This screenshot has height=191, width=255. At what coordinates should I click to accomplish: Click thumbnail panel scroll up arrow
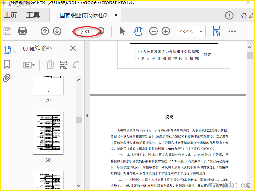click(x=79, y=80)
